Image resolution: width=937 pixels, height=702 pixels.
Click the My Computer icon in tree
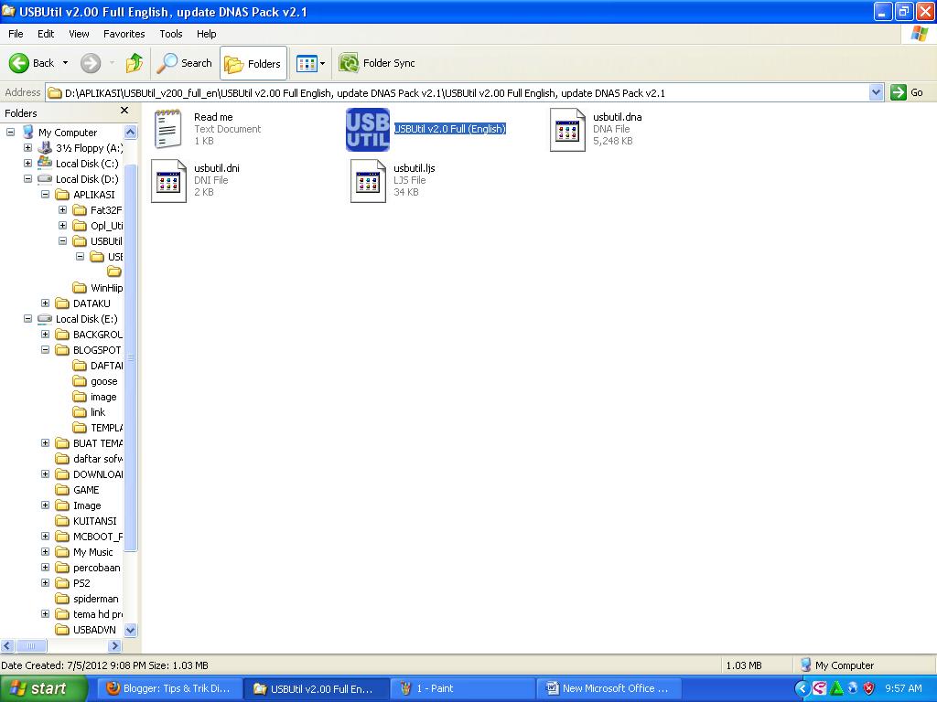(28, 132)
